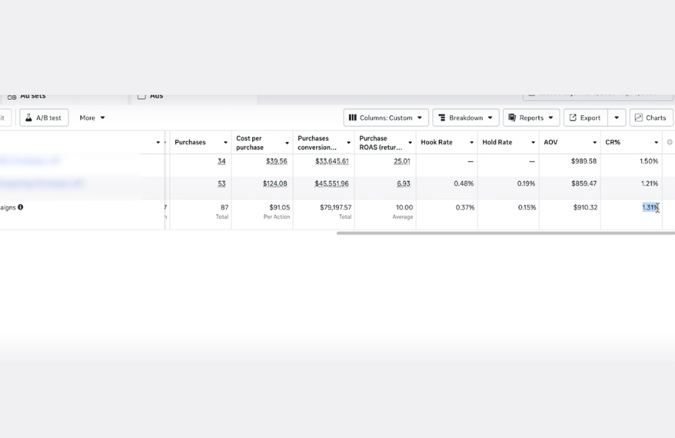The height and width of the screenshot is (438, 675).
Task: Click cost per purchase $39.56
Action: click(x=276, y=161)
